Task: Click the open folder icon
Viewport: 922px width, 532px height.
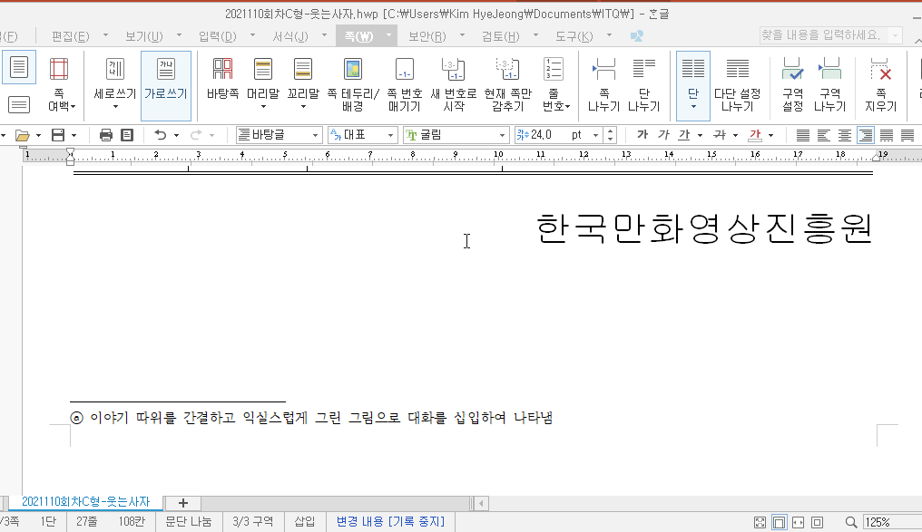Action: point(23,136)
